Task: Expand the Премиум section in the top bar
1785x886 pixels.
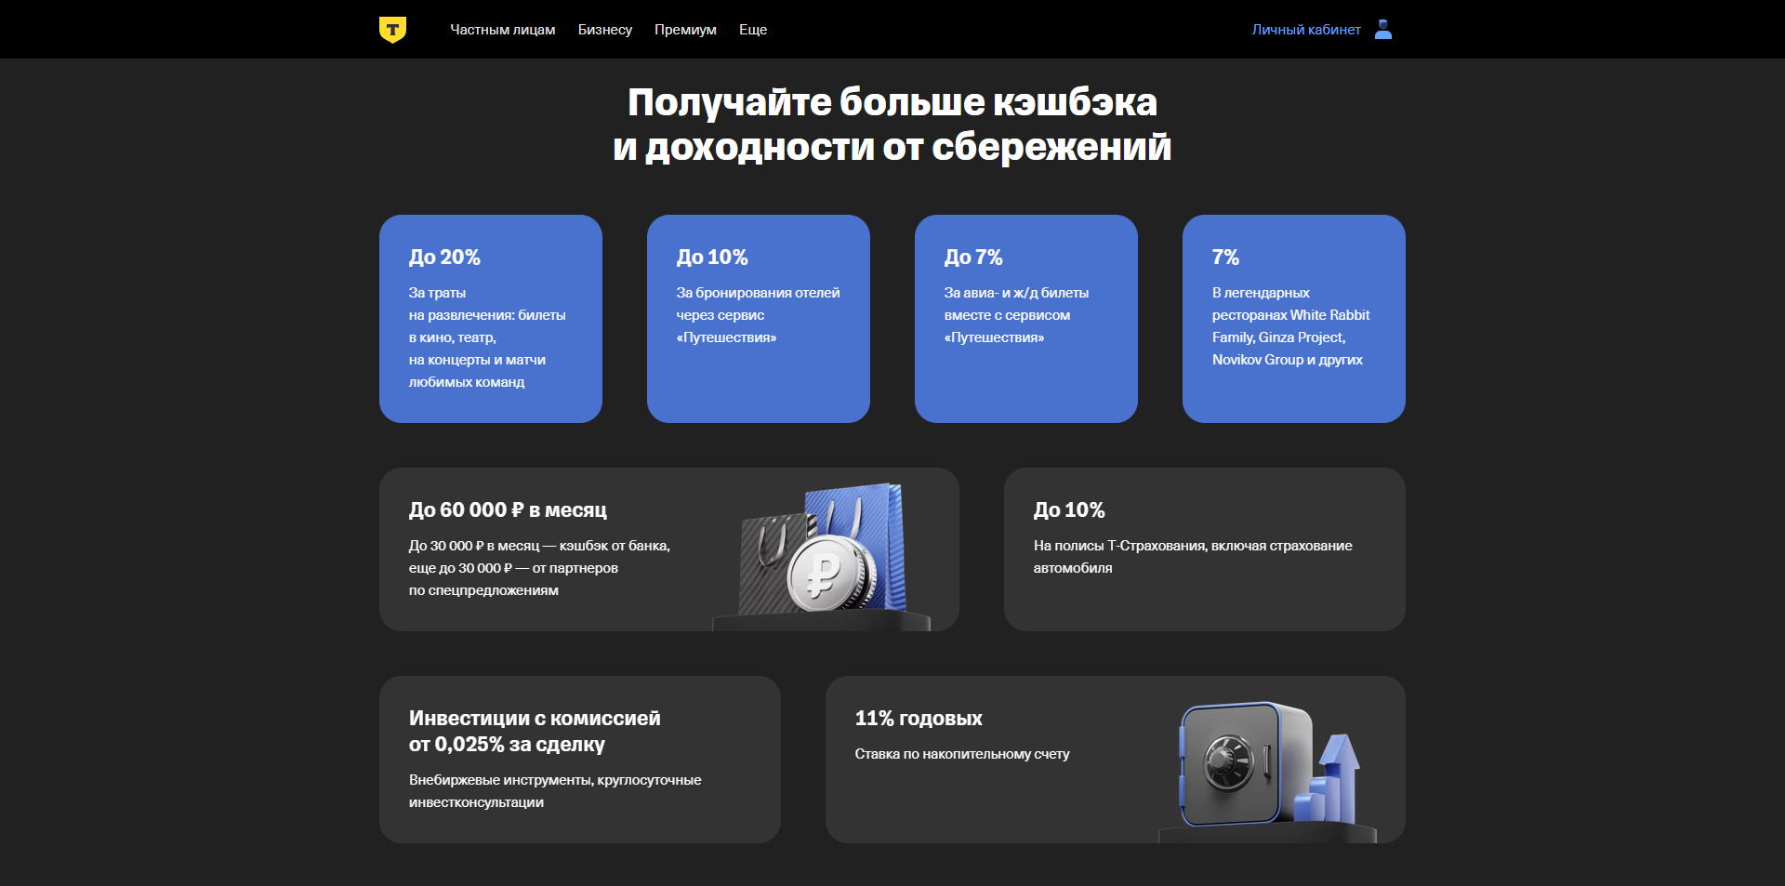Action: click(x=685, y=29)
